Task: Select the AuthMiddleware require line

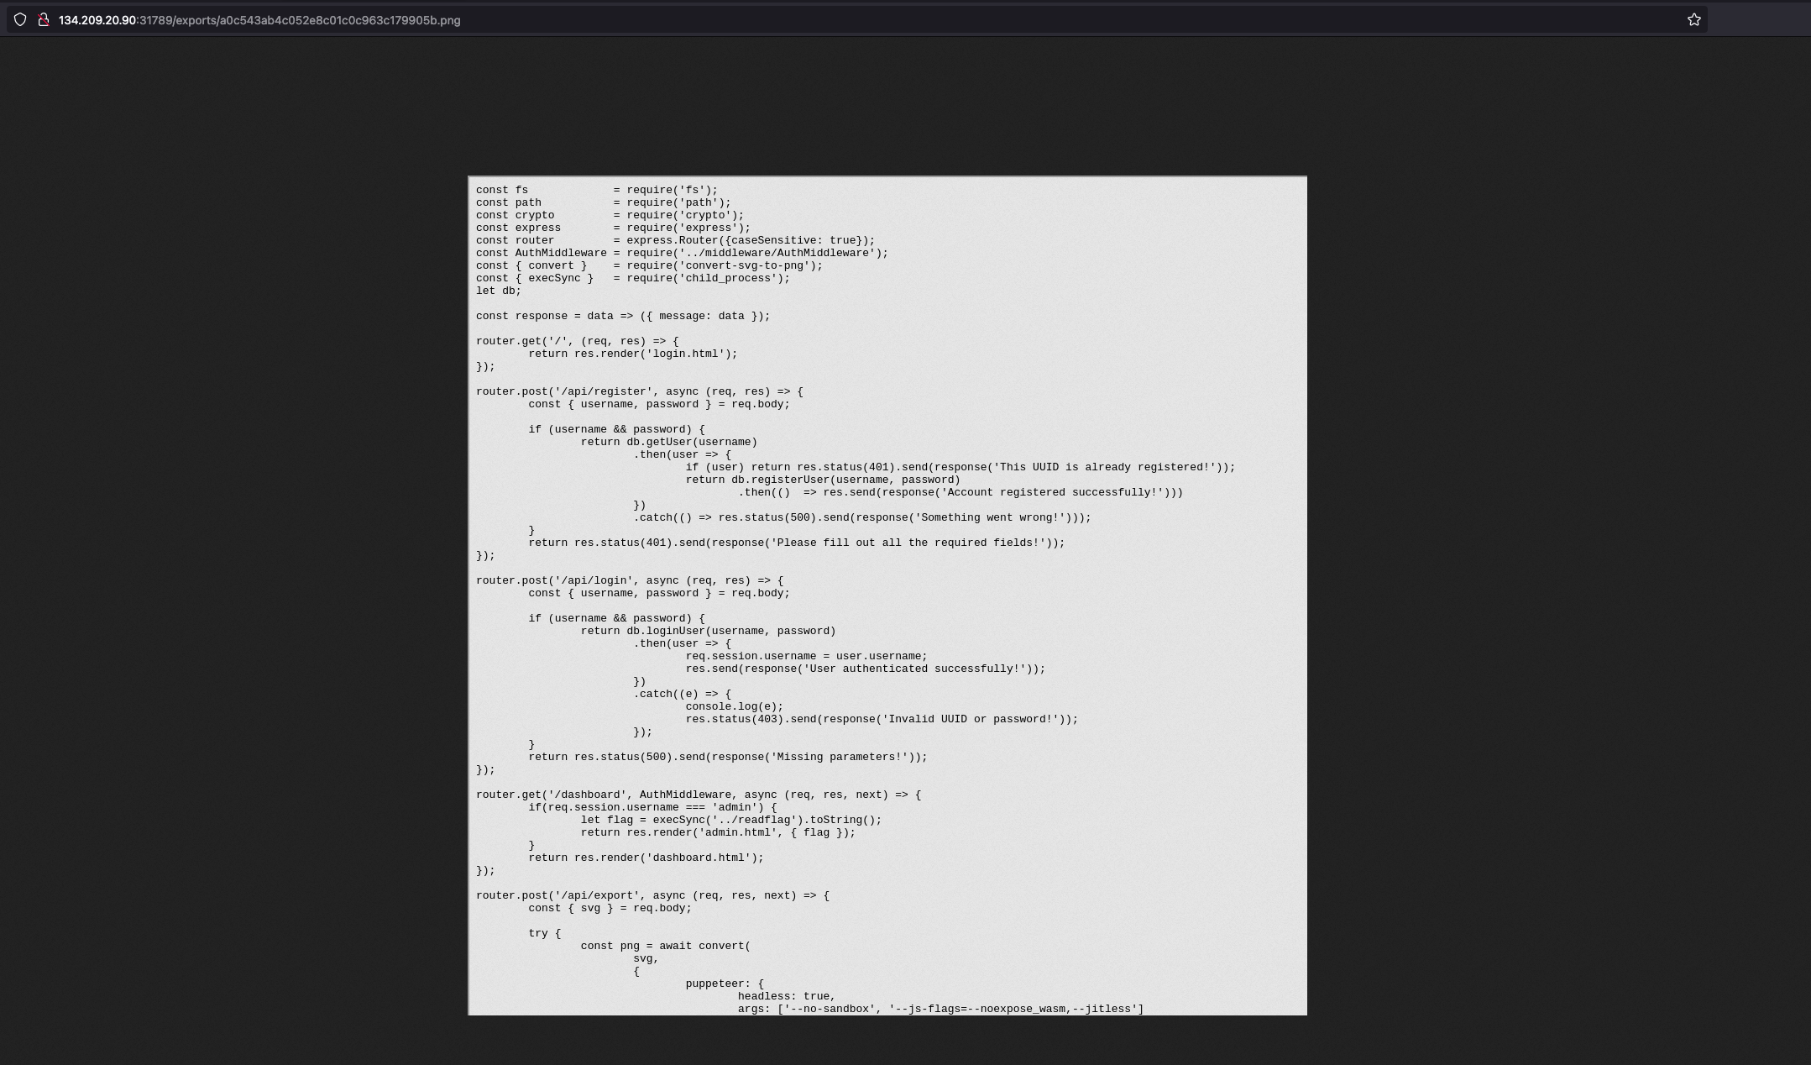Action: tap(682, 253)
